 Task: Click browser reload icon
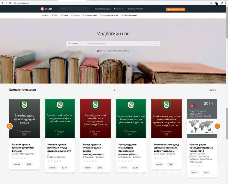point(10,3)
